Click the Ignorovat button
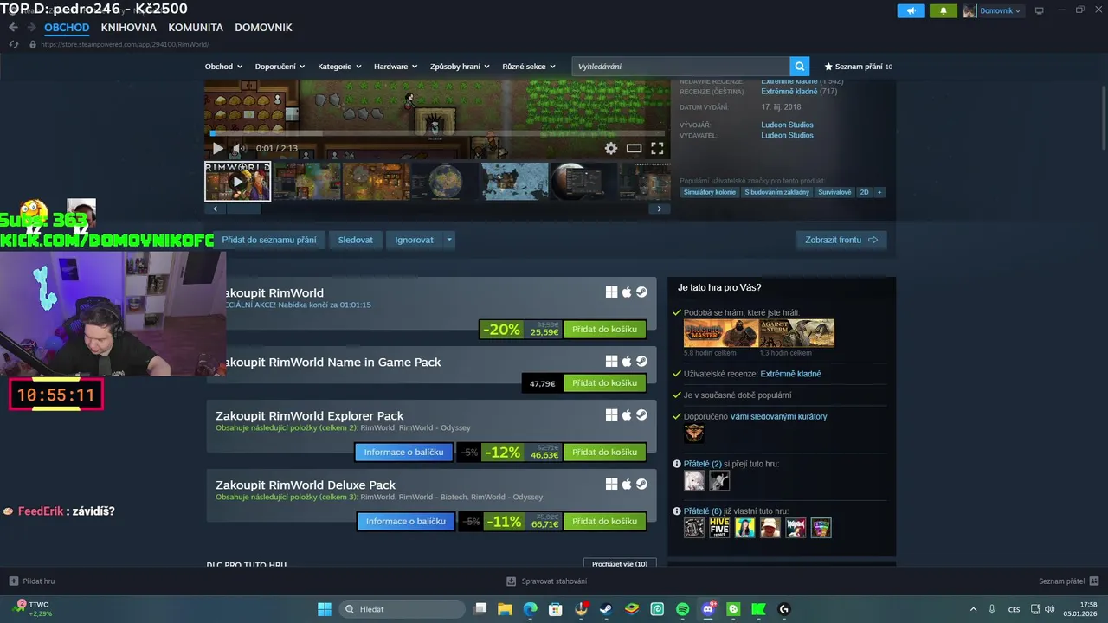Screen dimensions: 1108x623 click(x=415, y=240)
